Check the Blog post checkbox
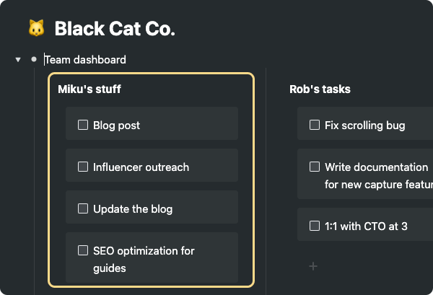Viewport: 433px width, 295px height. tap(83, 126)
